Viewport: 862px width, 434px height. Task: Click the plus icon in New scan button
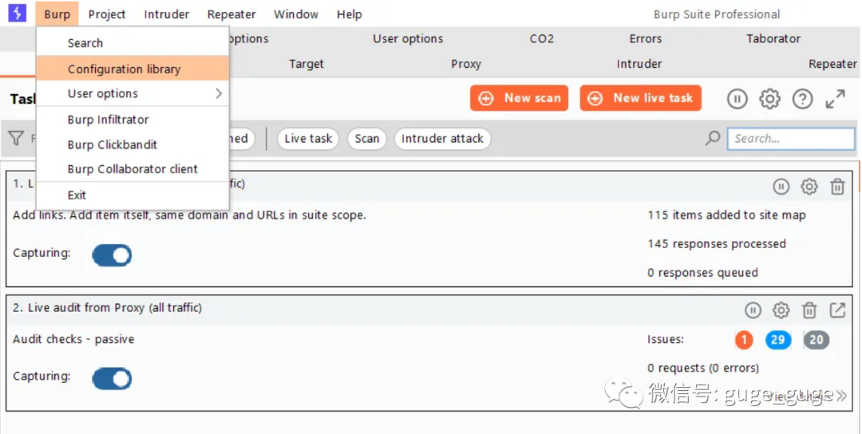(486, 98)
